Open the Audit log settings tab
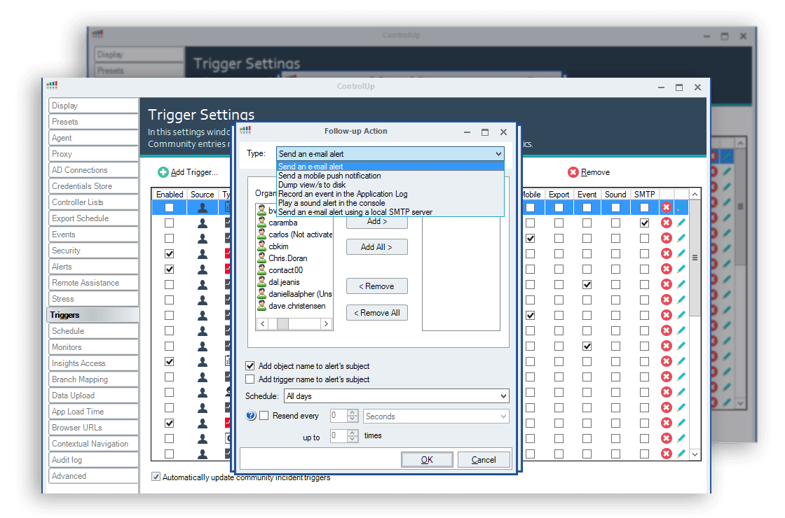This screenshot has height=518, width=785. 93,459
